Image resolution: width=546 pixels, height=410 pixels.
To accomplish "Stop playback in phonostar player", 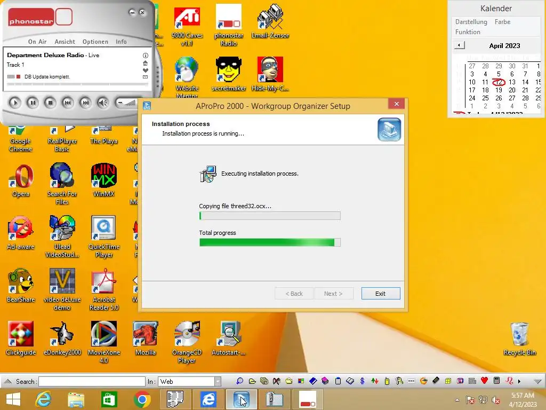I will 50,102.
